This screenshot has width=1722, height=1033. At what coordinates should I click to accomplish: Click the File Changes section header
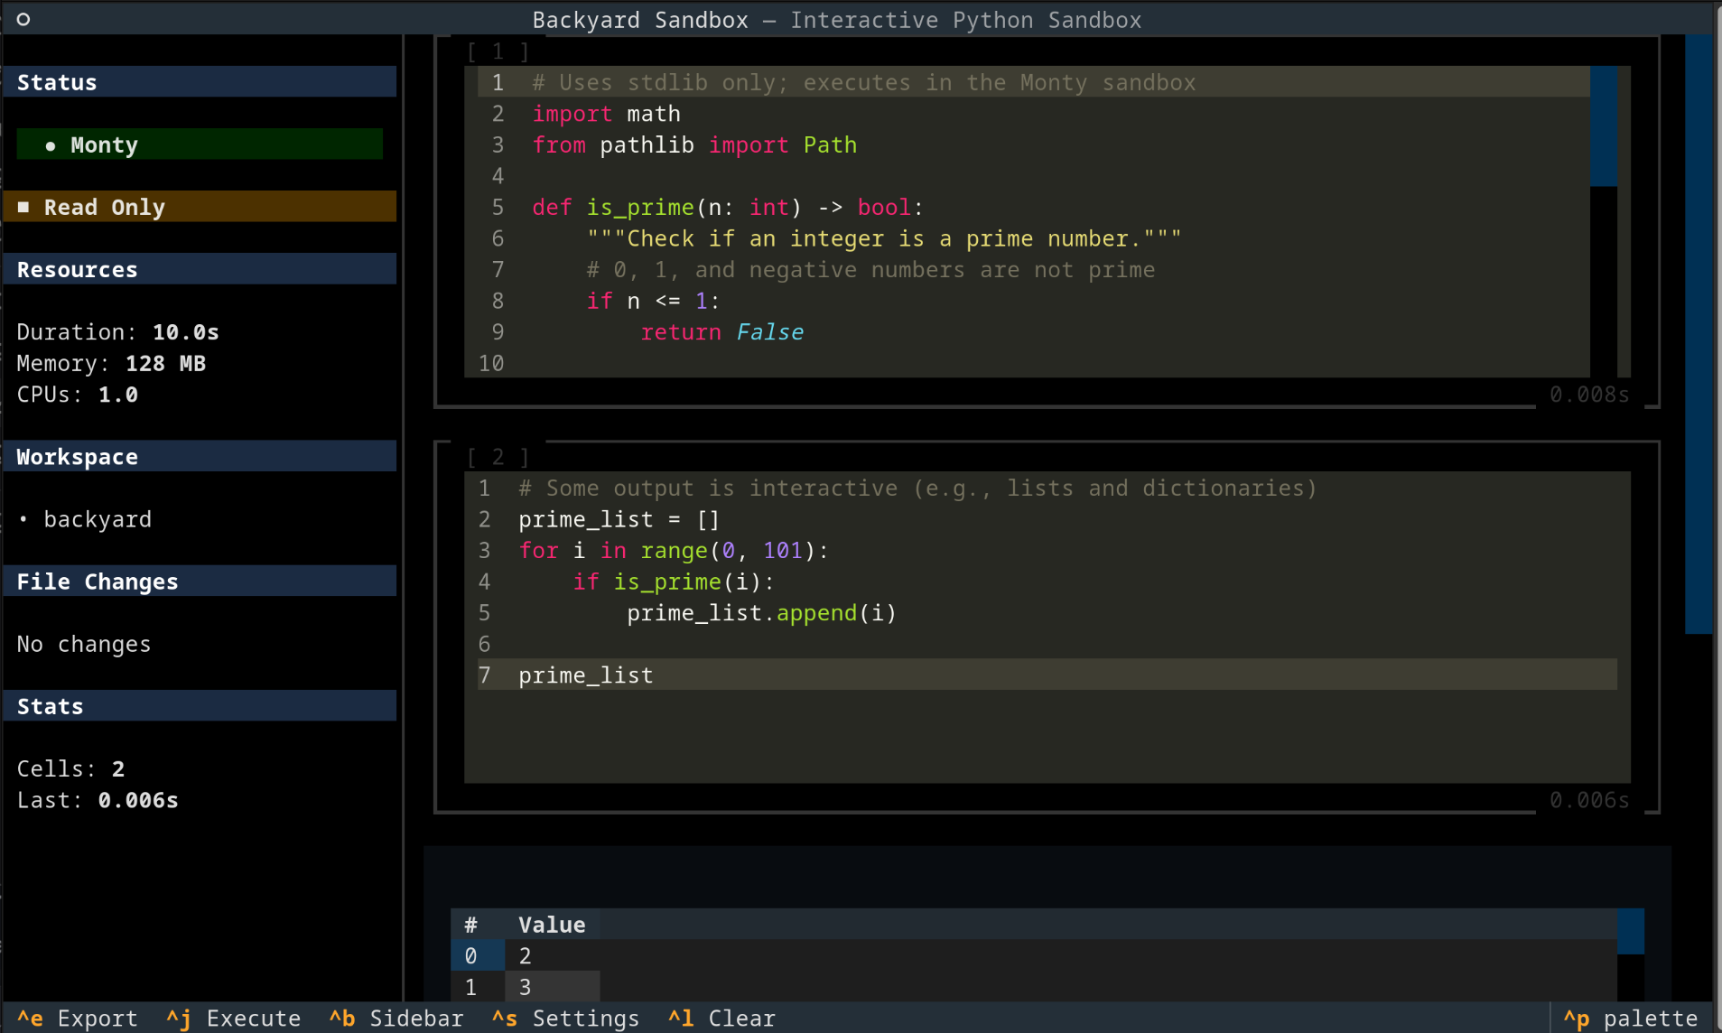coord(200,582)
